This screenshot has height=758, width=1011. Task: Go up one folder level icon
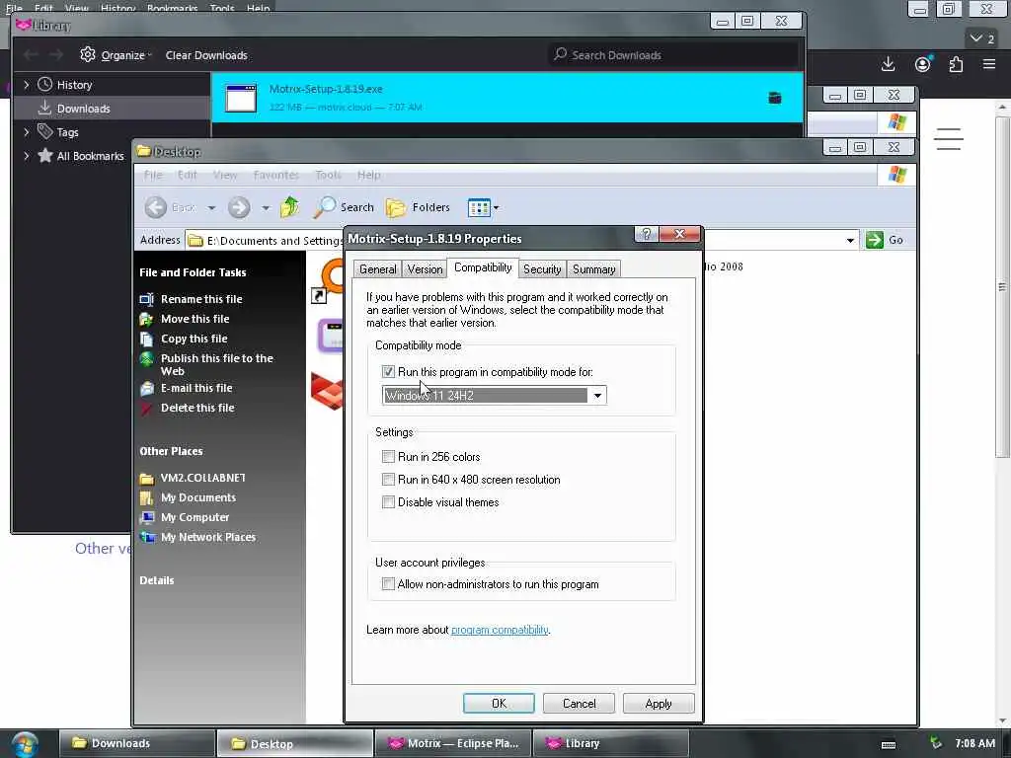click(289, 207)
